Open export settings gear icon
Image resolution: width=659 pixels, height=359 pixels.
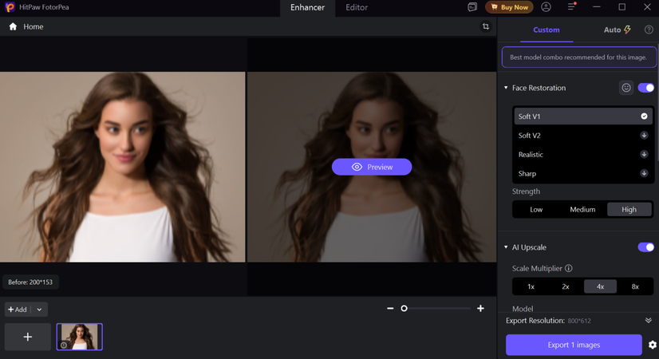point(653,345)
